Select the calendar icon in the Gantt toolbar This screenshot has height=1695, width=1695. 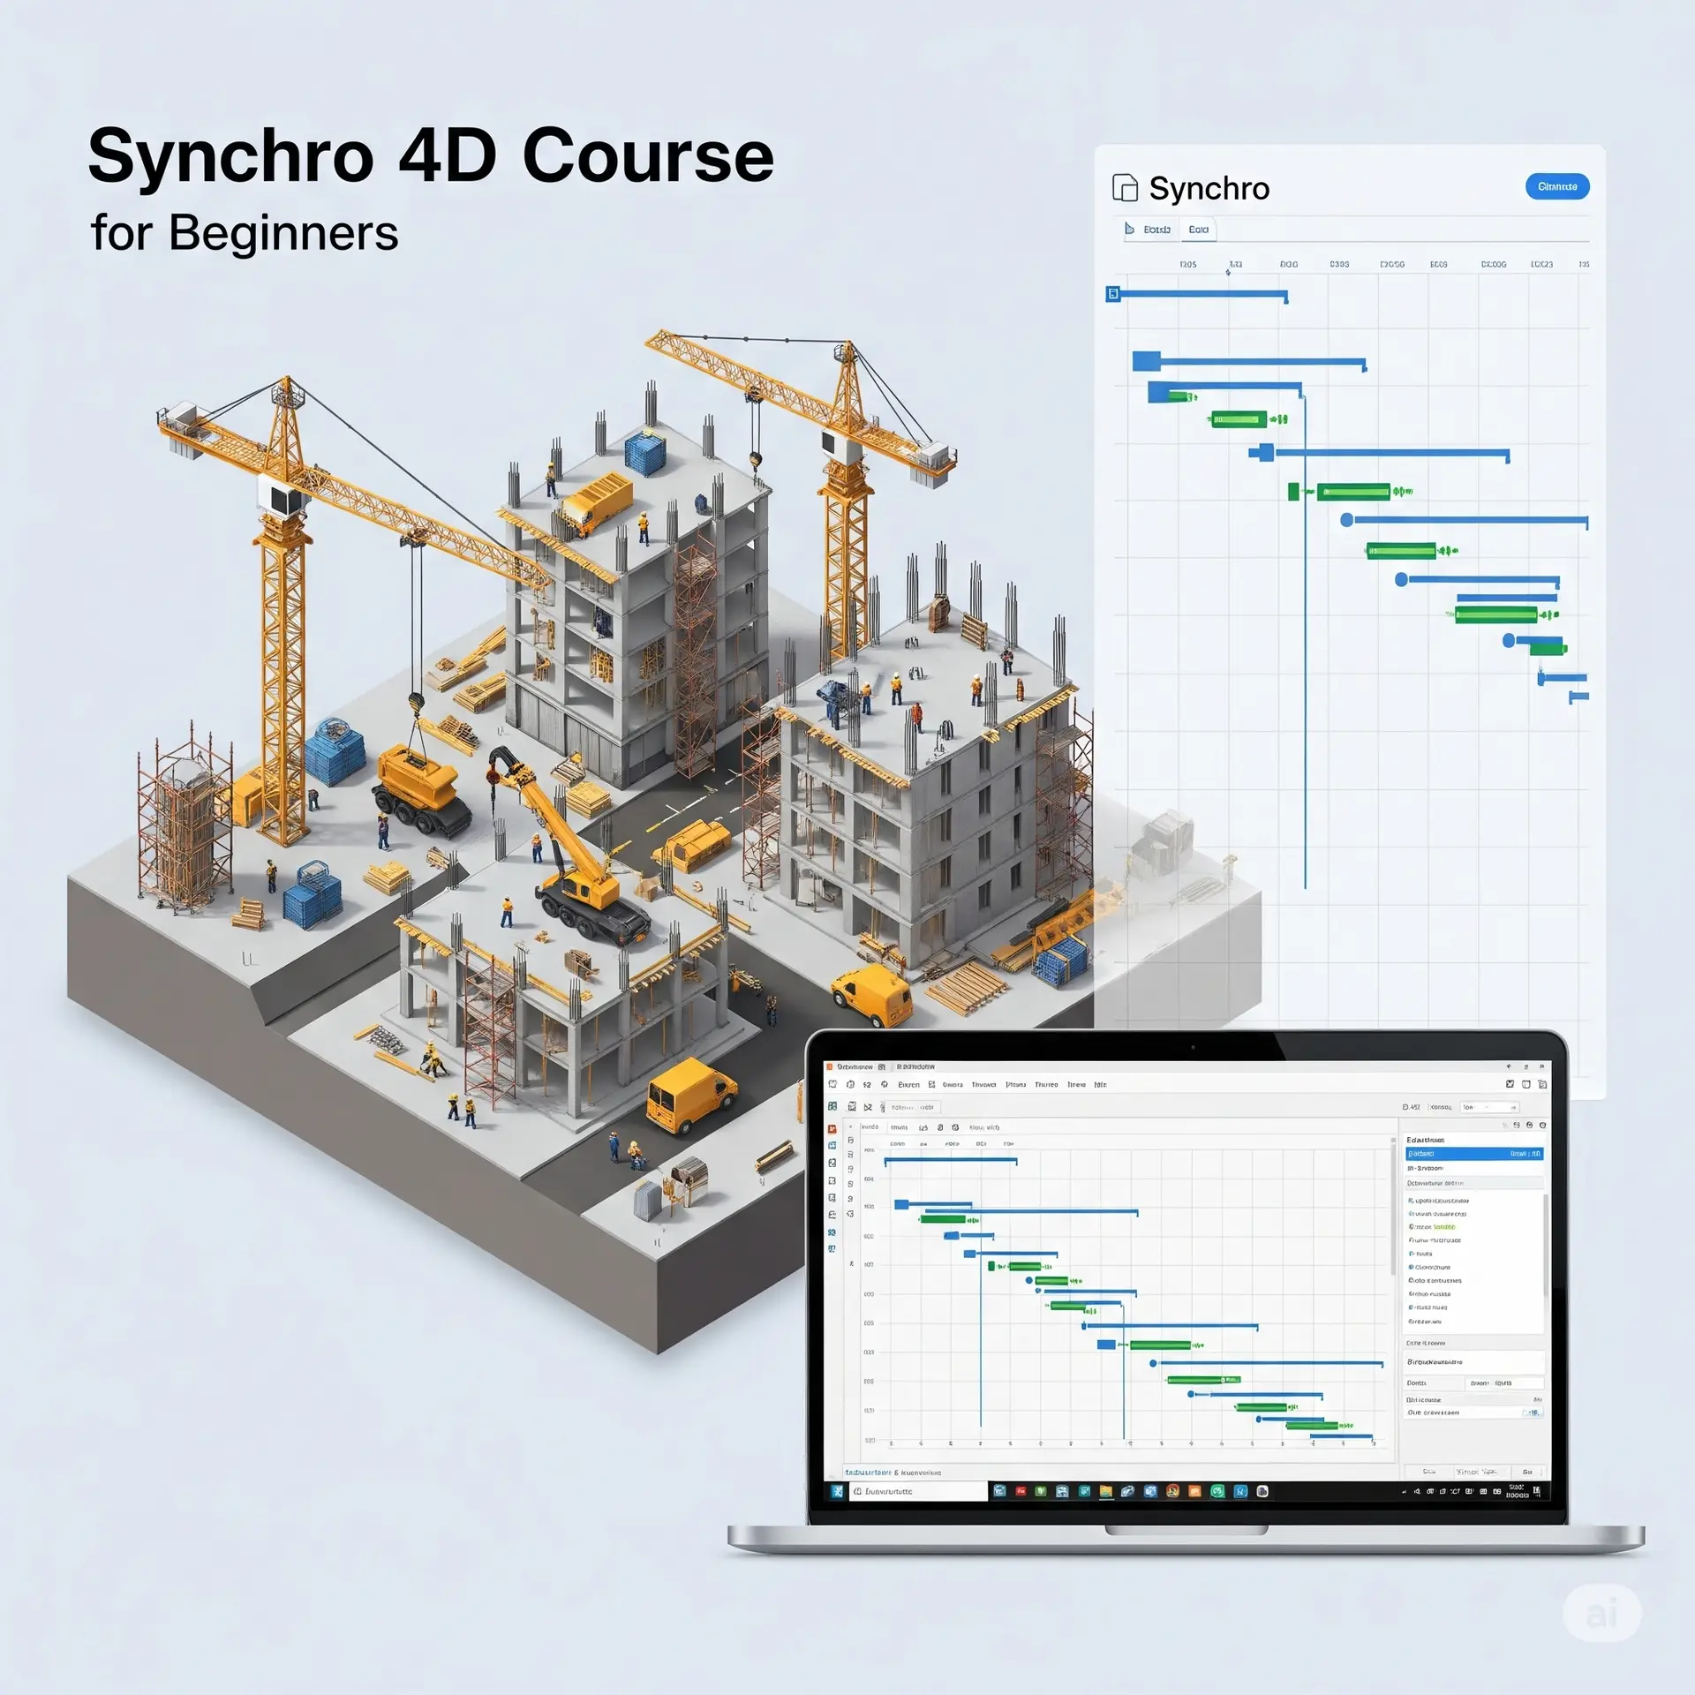[955, 1128]
